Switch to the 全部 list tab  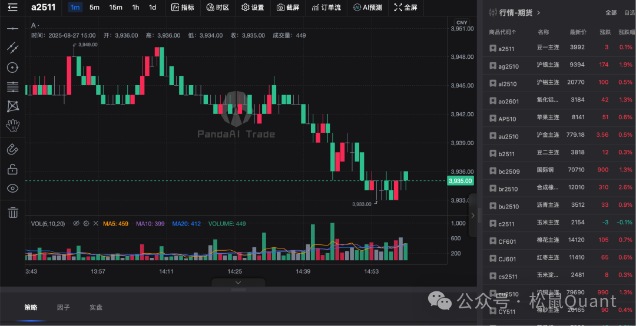point(611,12)
